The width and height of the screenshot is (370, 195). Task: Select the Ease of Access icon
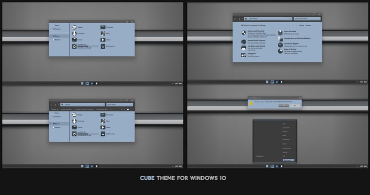[280, 51]
